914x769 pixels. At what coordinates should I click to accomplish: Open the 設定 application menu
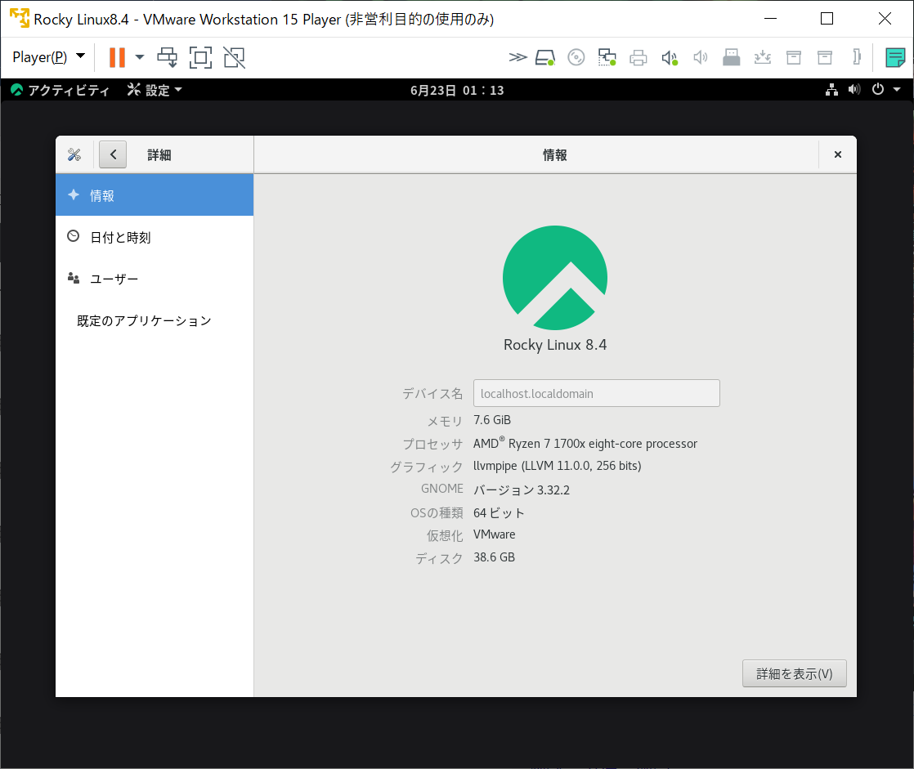(155, 90)
